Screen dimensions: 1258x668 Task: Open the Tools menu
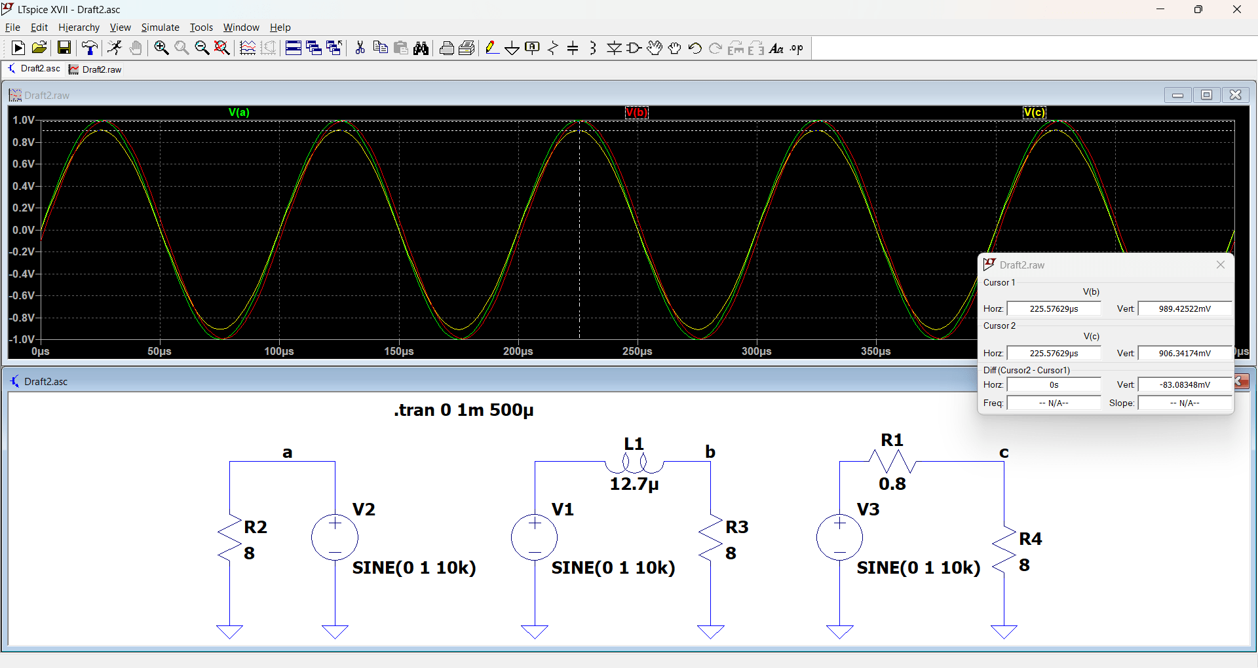tap(201, 28)
